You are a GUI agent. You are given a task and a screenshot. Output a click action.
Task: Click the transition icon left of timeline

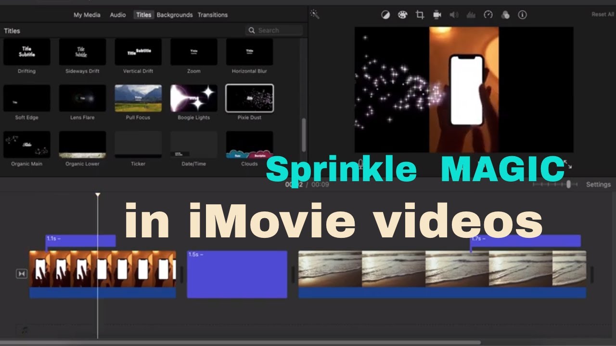point(21,273)
